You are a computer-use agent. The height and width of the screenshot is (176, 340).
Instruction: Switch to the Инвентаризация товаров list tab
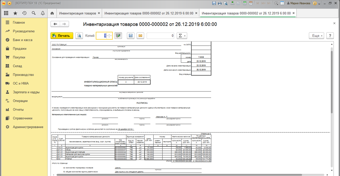pos(77,13)
